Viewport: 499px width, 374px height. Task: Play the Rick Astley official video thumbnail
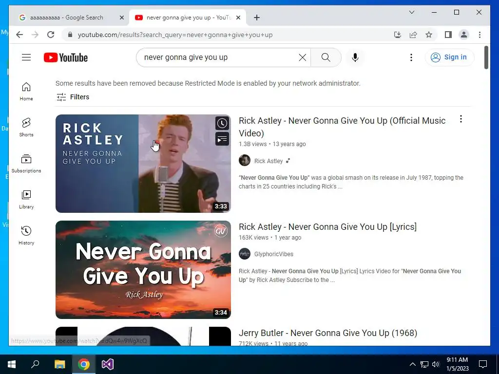143,164
